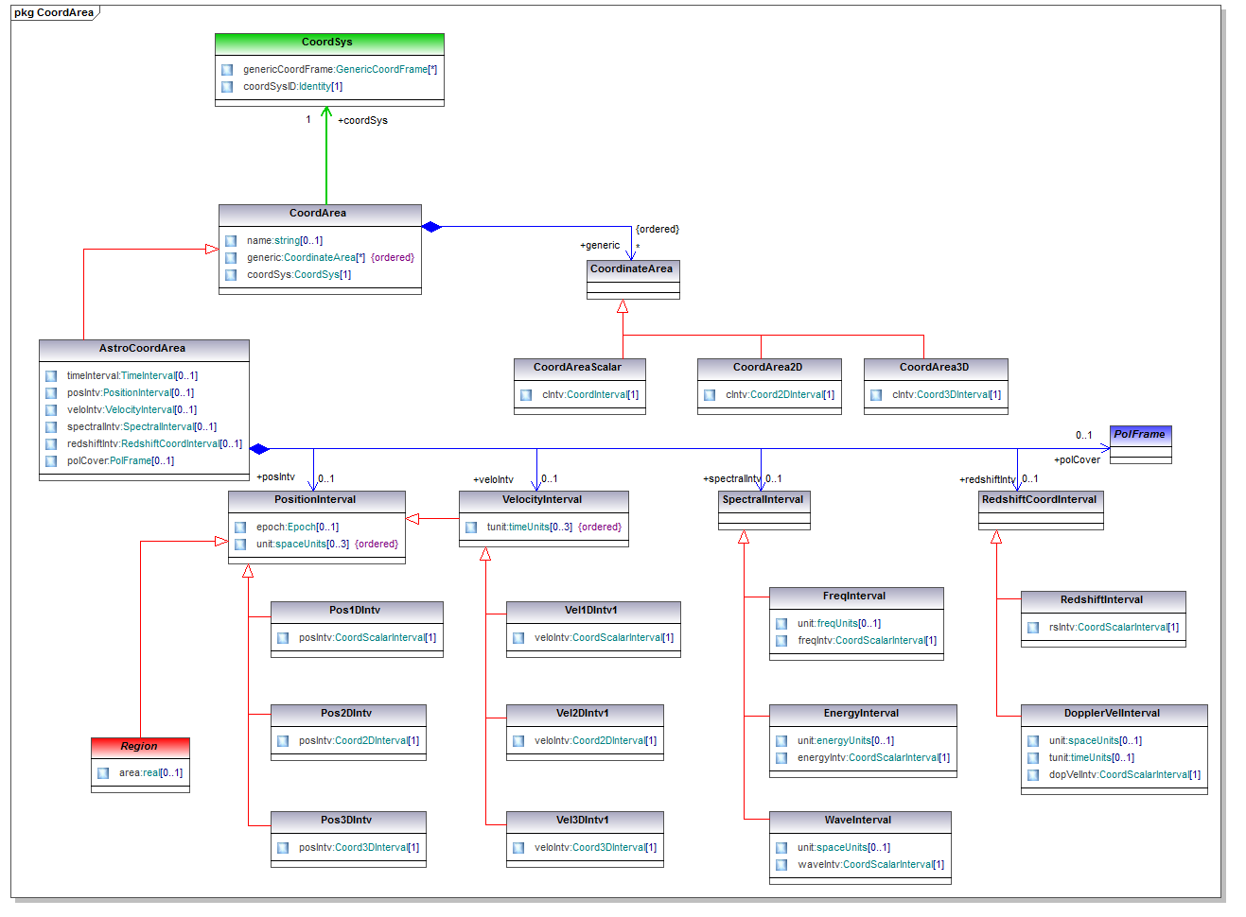Select the dopVelIntv attribute icon in DopplerVelInterval
The image size is (1246, 917).
point(1033,775)
